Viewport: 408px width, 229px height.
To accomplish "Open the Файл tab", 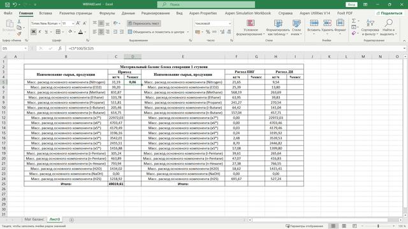I will (8, 13).
